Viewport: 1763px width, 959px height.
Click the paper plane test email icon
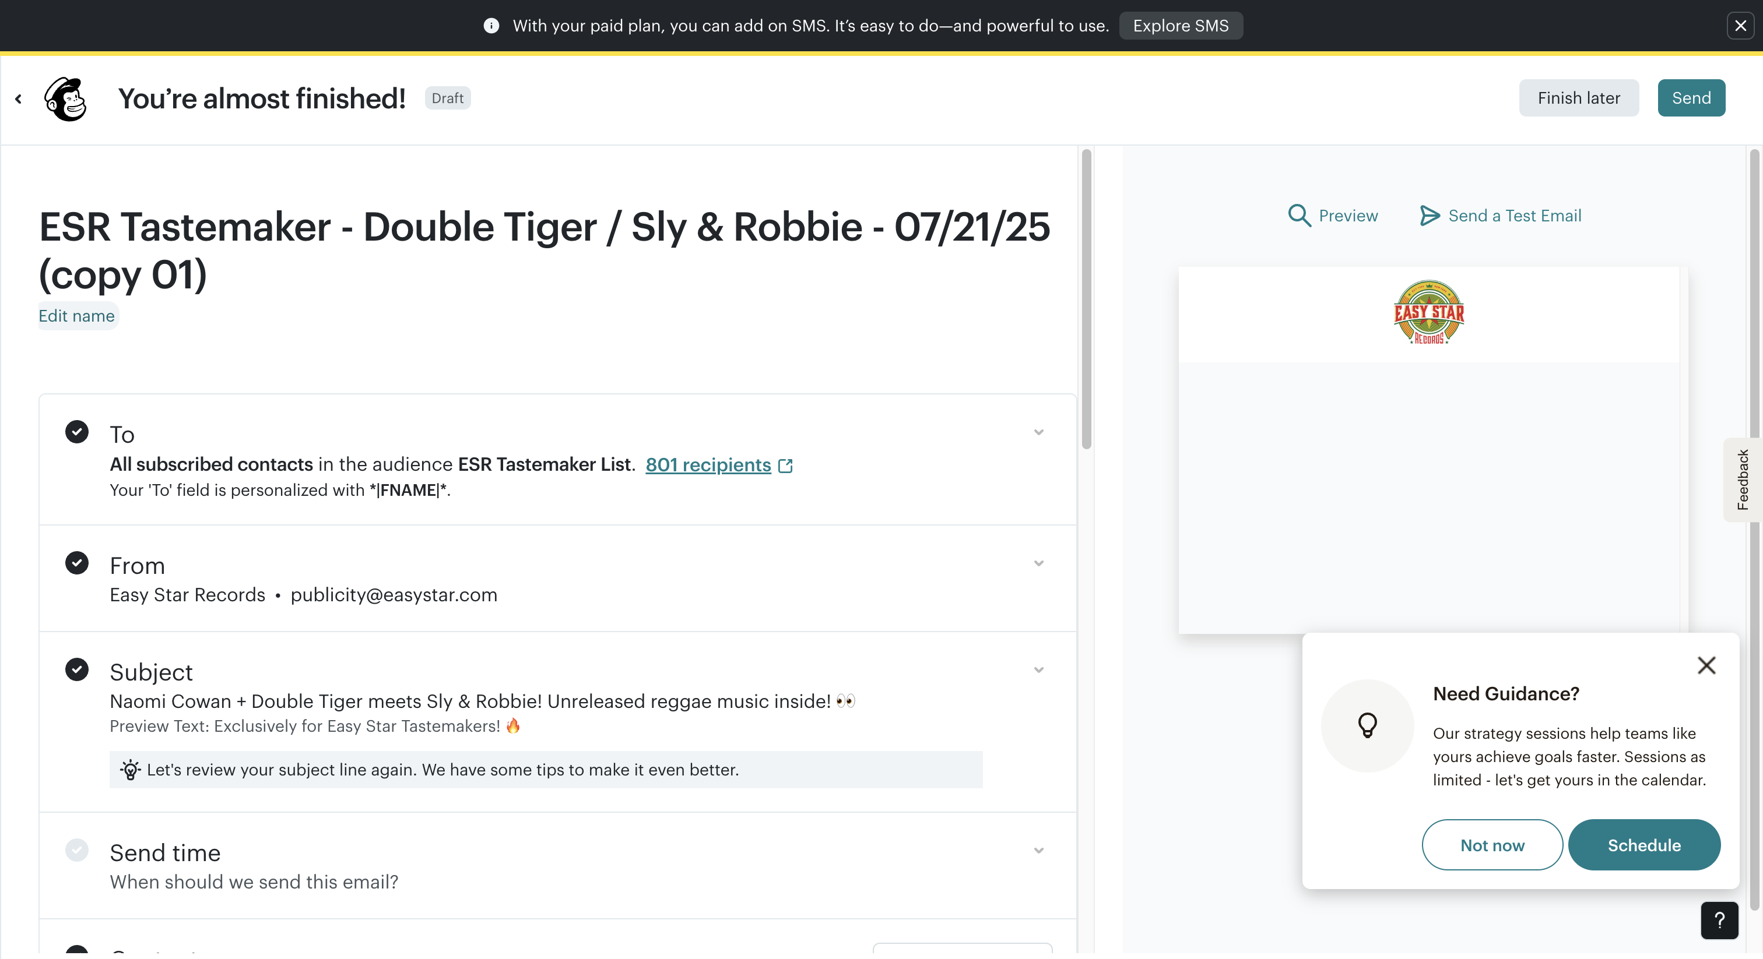pyautogui.click(x=1429, y=216)
